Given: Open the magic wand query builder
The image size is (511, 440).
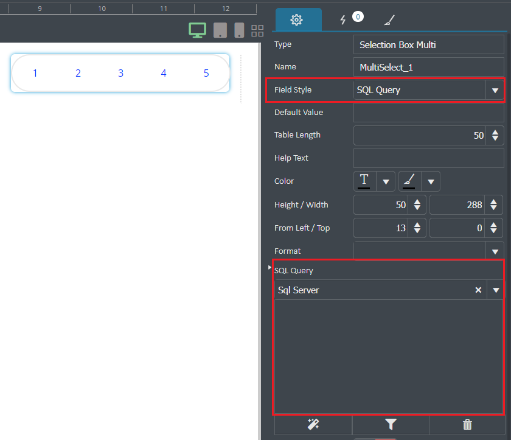Looking at the screenshot, I should [x=313, y=424].
